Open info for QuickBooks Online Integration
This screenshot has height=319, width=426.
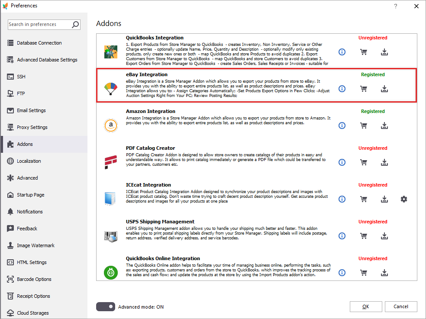[342, 273]
